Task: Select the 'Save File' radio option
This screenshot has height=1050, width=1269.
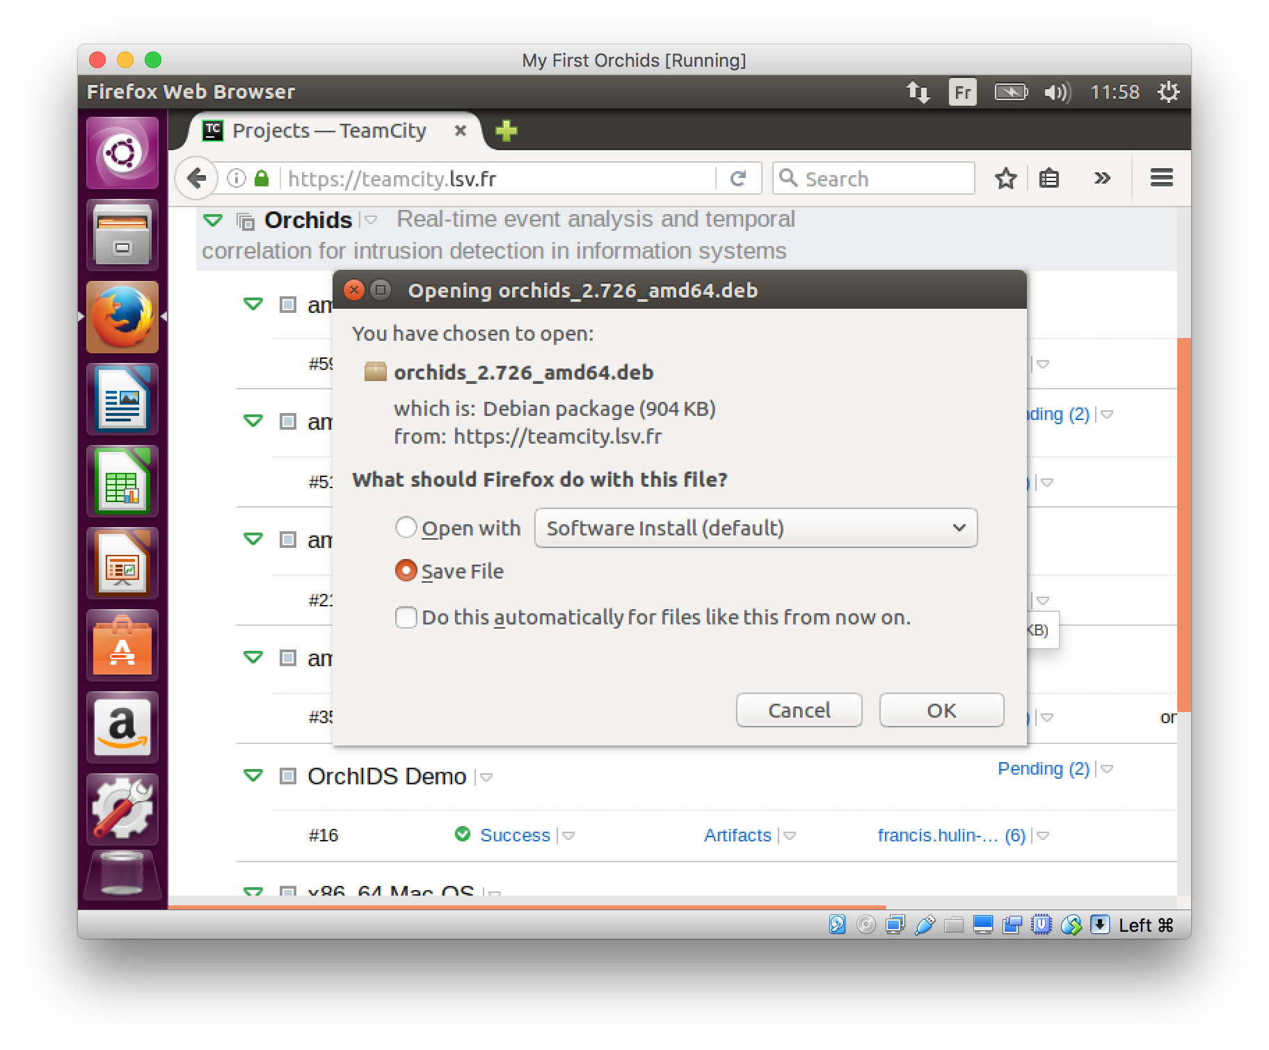Action: (406, 571)
